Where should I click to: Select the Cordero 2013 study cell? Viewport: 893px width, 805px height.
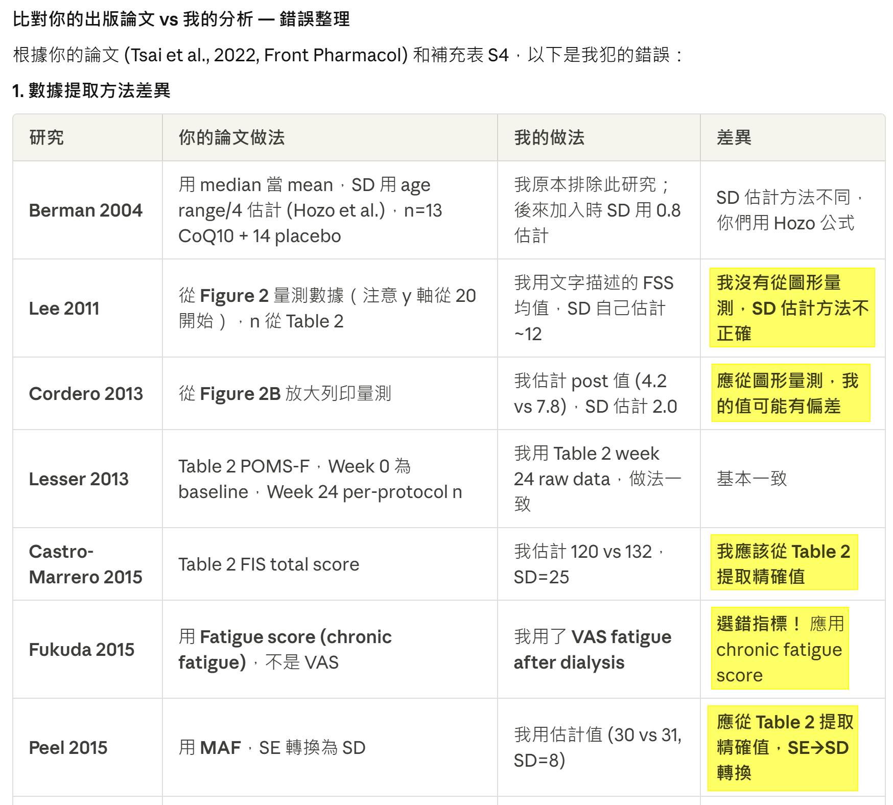[x=85, y=394]
